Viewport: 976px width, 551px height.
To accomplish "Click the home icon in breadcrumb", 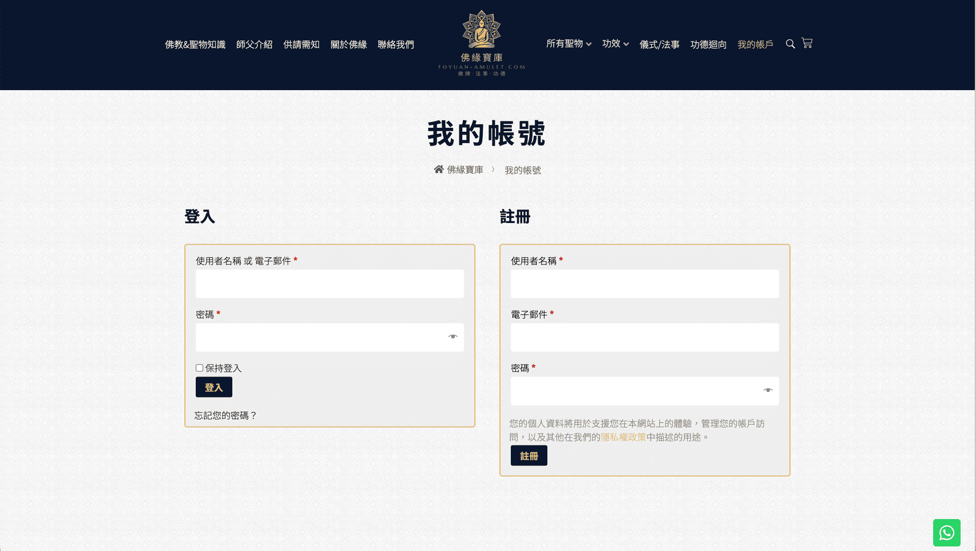I will coord(438,169).
